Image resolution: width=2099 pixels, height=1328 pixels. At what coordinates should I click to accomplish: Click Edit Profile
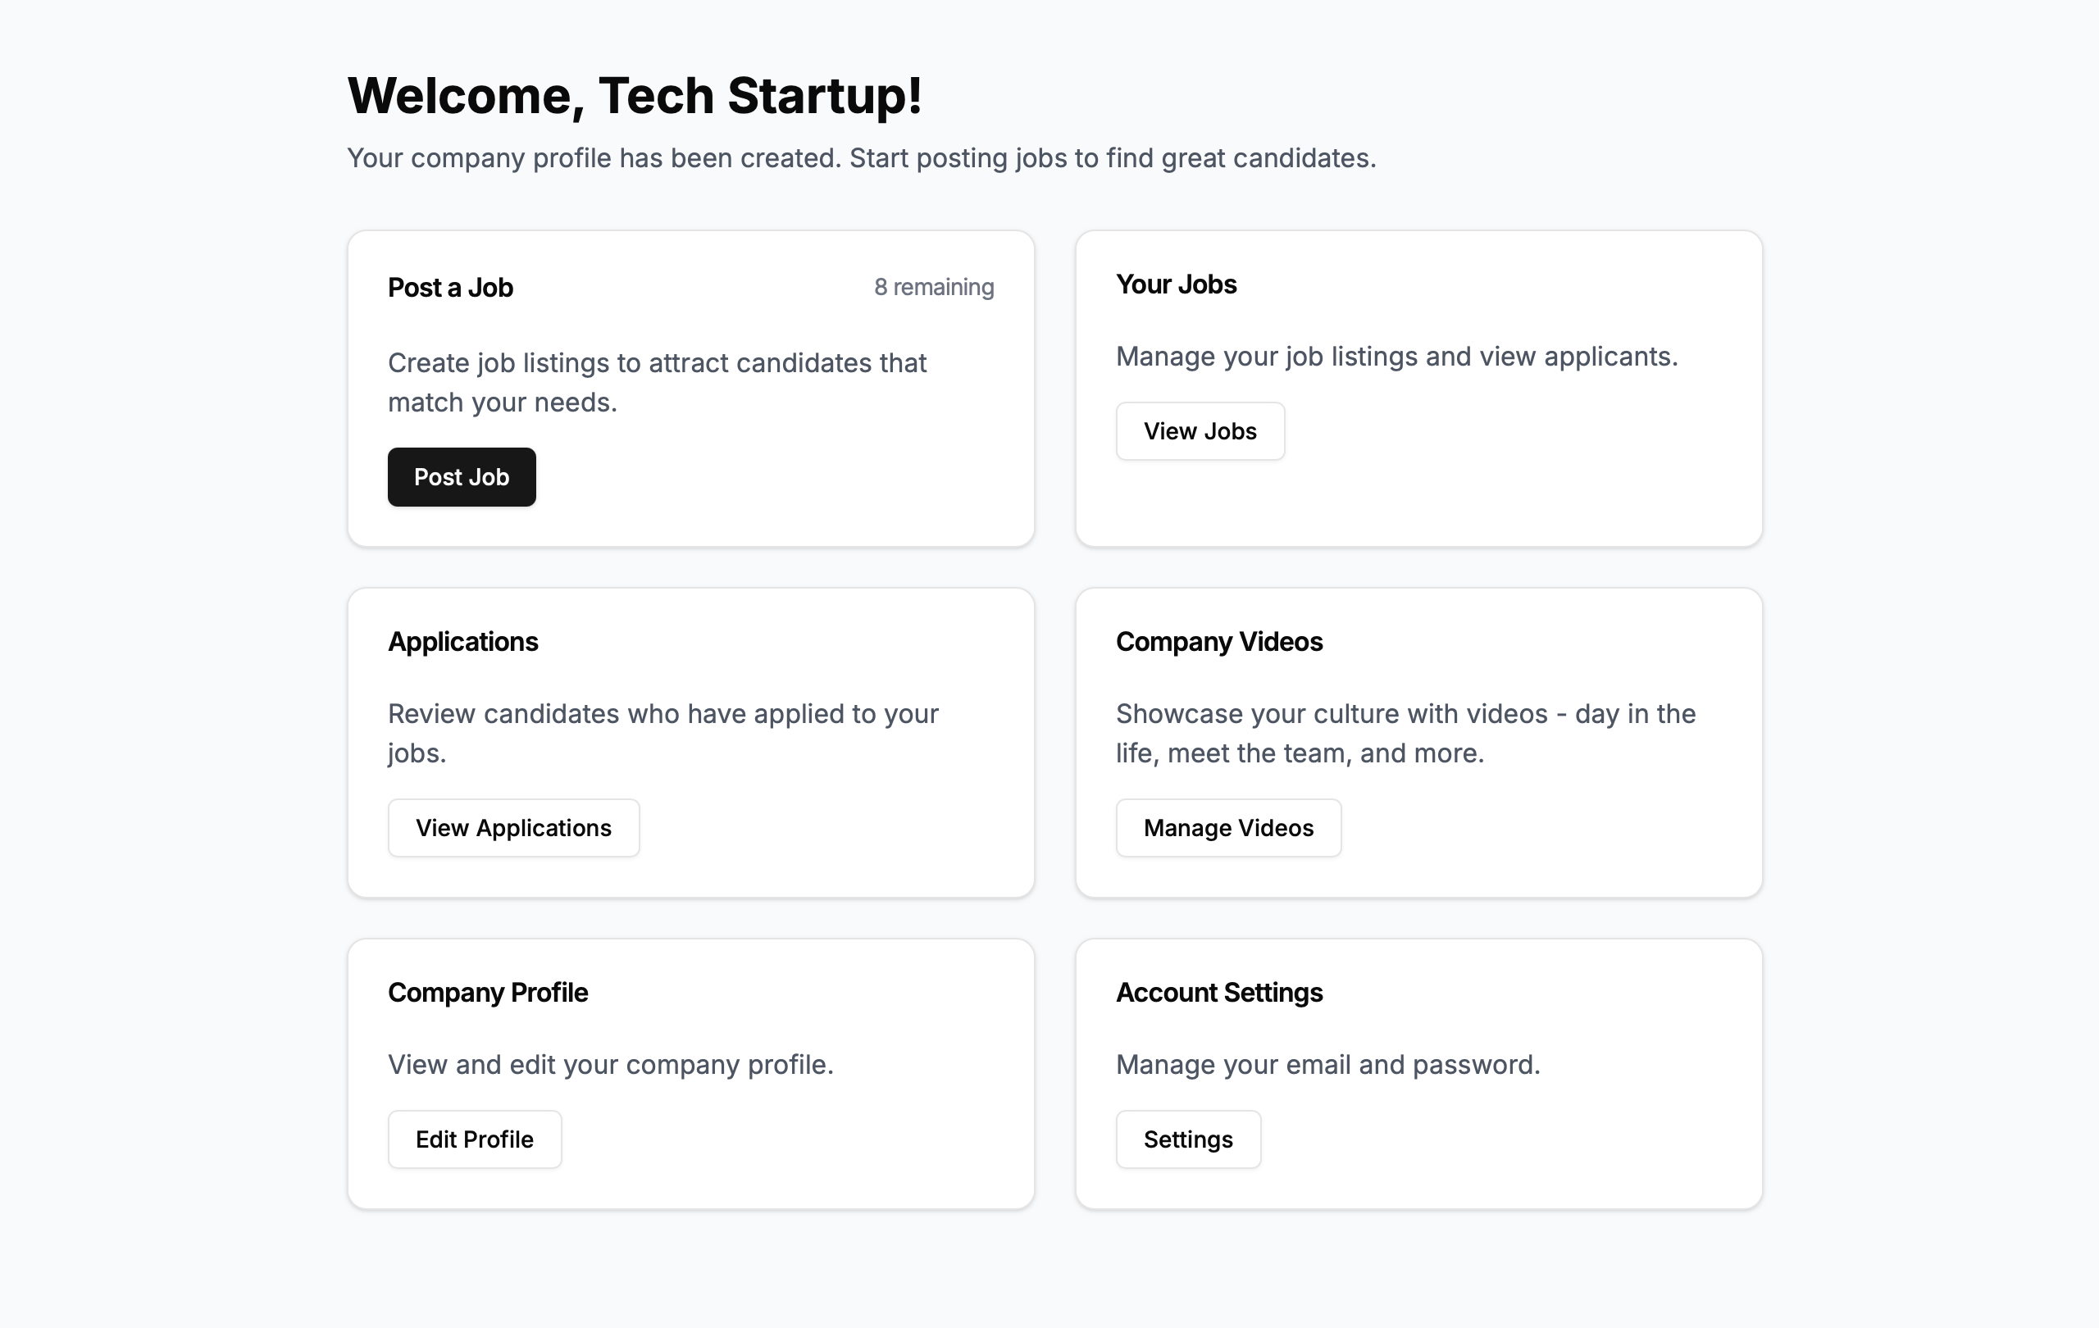pyautogui.click(x=474, y=1139)
